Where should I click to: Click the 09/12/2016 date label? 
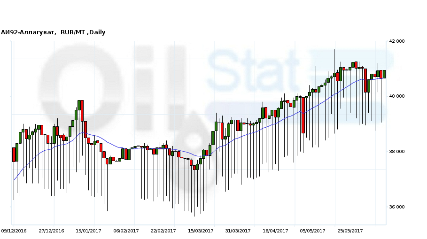click(14, 231)
